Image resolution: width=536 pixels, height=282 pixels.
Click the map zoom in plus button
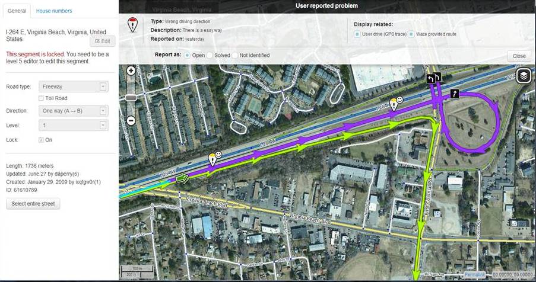pos(131,70)
